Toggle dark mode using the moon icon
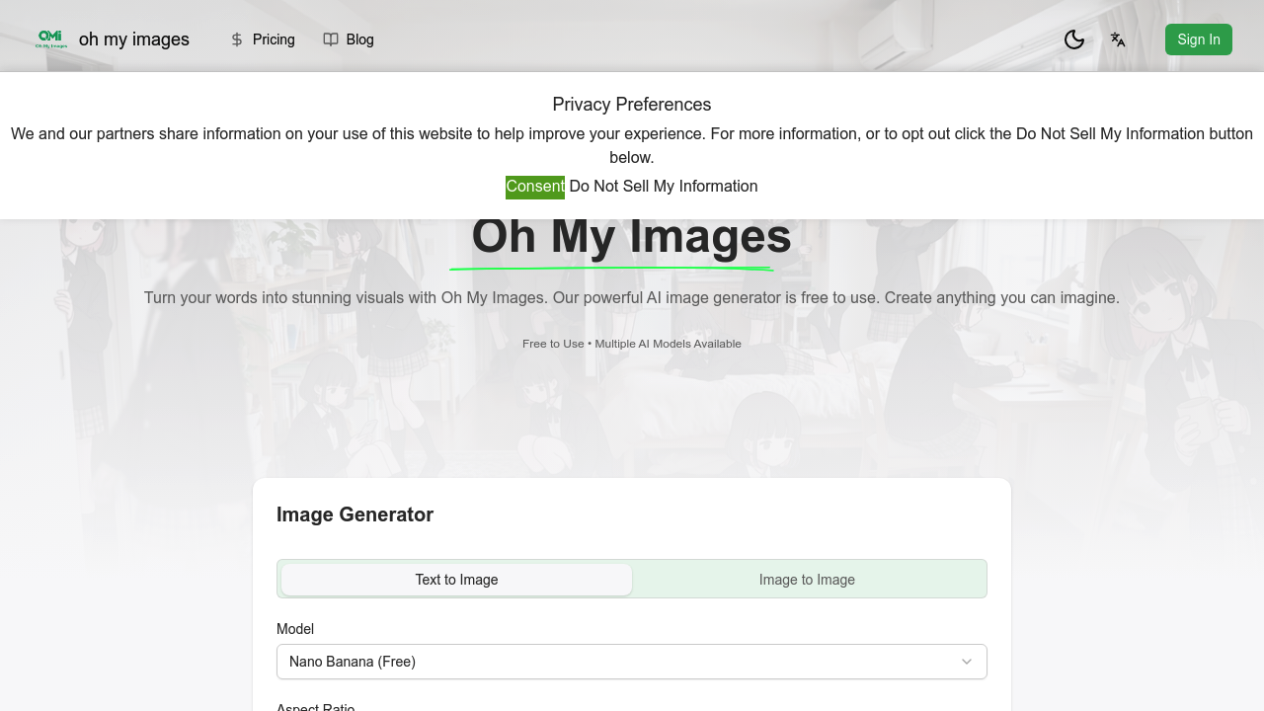The width and height of the screenshot is (1264, 711). tap(1073, 39)
